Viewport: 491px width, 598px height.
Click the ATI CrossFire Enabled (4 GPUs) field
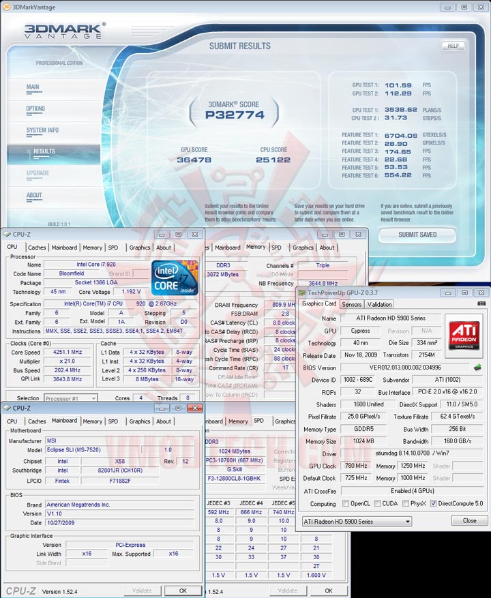(x=413, y=491)
